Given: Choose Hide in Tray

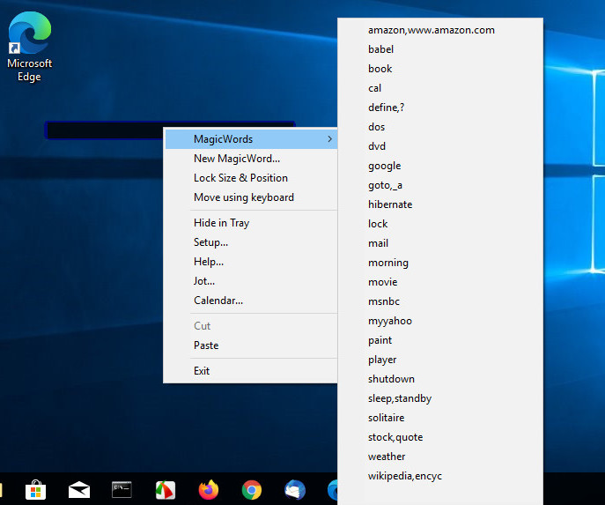Looking at the screenshot, I should 251,223.
